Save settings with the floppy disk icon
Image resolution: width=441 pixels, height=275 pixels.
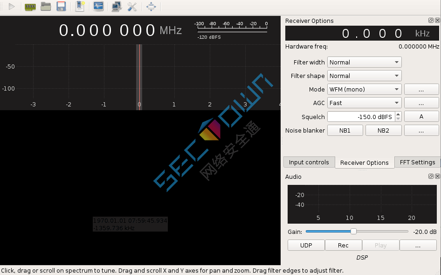pos(61,7)
